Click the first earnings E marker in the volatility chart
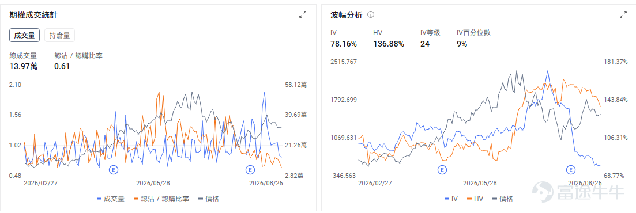636x213 pixels. [x=442, y=169]
